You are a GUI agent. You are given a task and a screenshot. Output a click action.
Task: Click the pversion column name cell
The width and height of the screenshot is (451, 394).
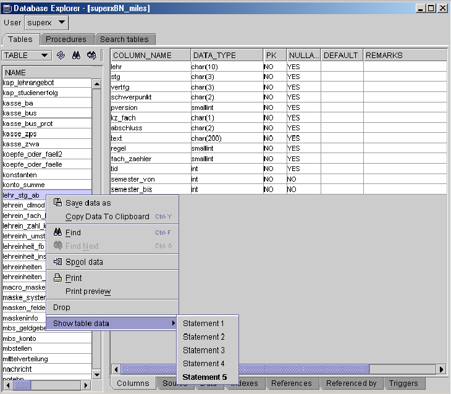(151, 107)
